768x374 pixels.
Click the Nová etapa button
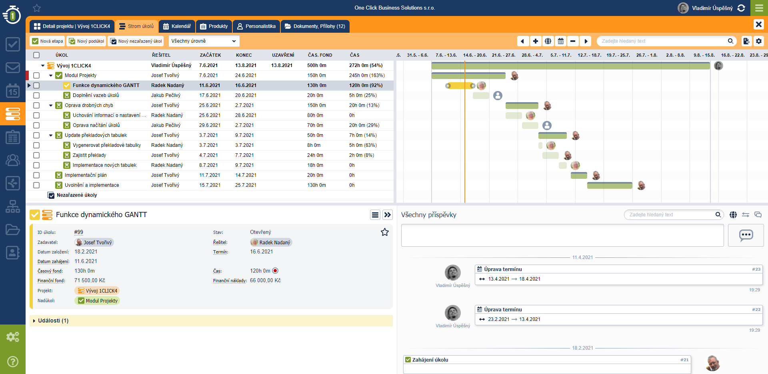[48, 41]
